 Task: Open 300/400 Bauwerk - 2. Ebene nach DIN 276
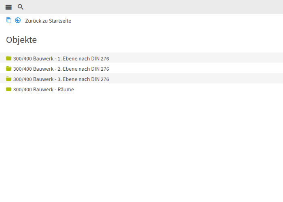[61, 69]
